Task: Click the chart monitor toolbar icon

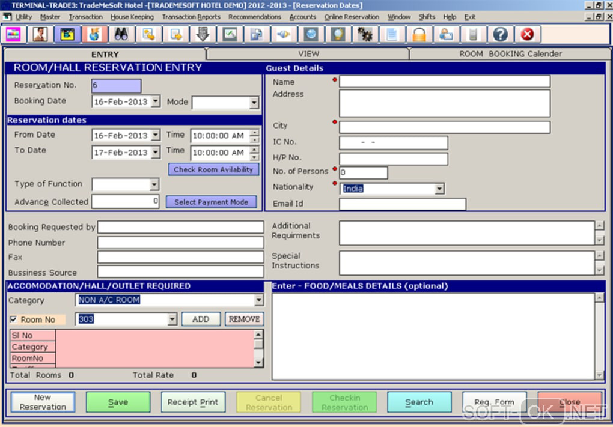Action: 230,35
